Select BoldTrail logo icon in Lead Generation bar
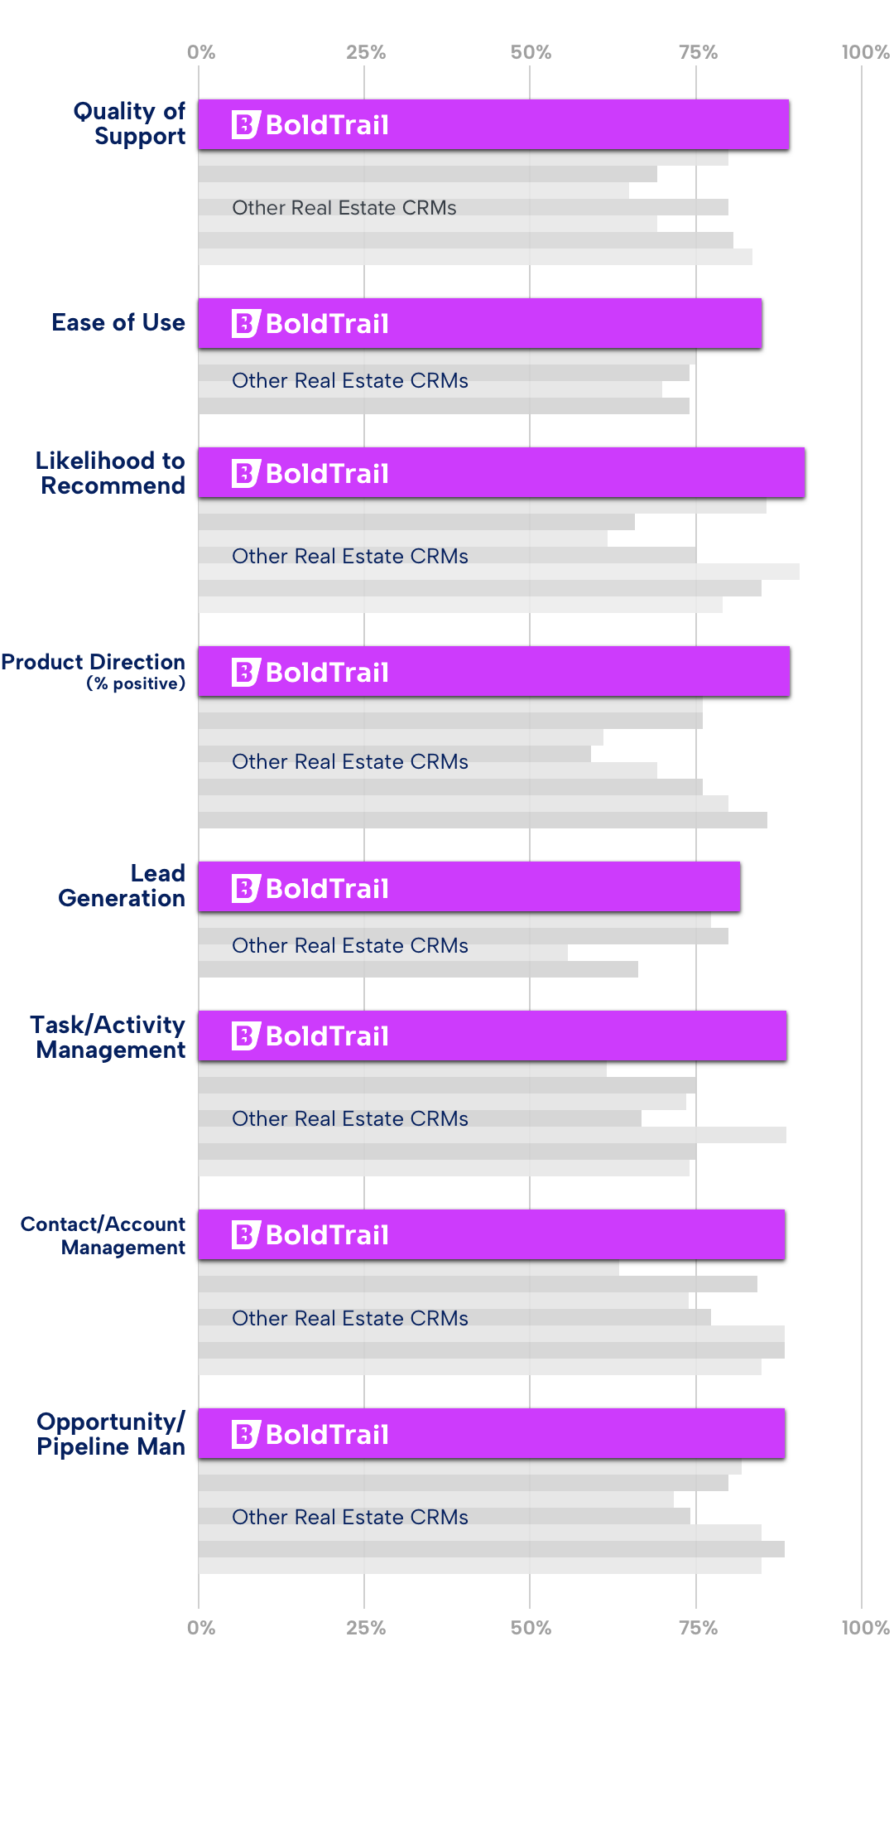 point(246,889)
